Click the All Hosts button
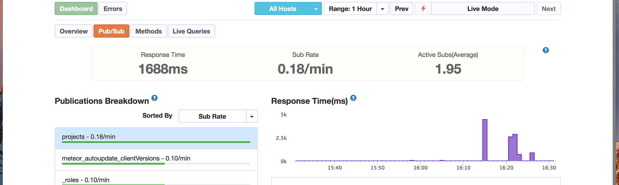This screenshot has width=619, height=185. coord(283,8)
